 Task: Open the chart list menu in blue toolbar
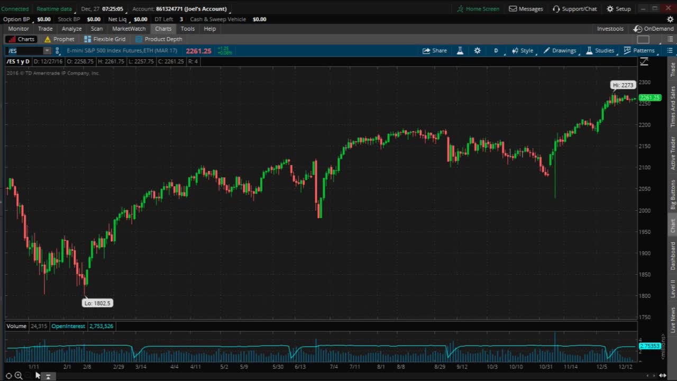point(670,51)
